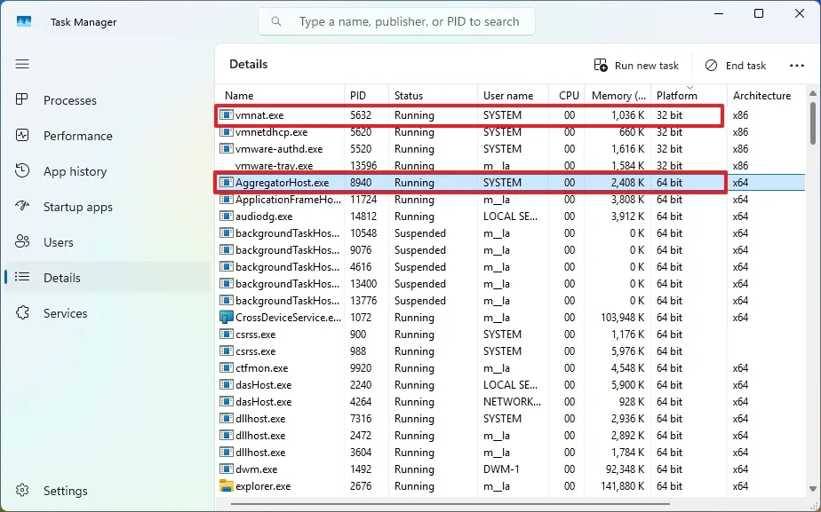The height and width of the screenshot is (512, 821).
Task: Expand the navigation hamburger menu
Action: (22, 64)
